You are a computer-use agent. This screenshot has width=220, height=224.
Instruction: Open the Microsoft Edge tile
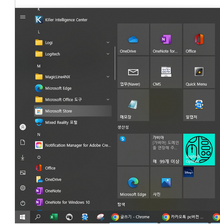coord(133,182)
